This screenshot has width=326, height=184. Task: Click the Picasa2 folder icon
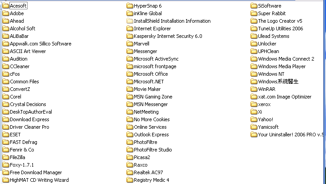pyautogui.click(x=130, y=157)
